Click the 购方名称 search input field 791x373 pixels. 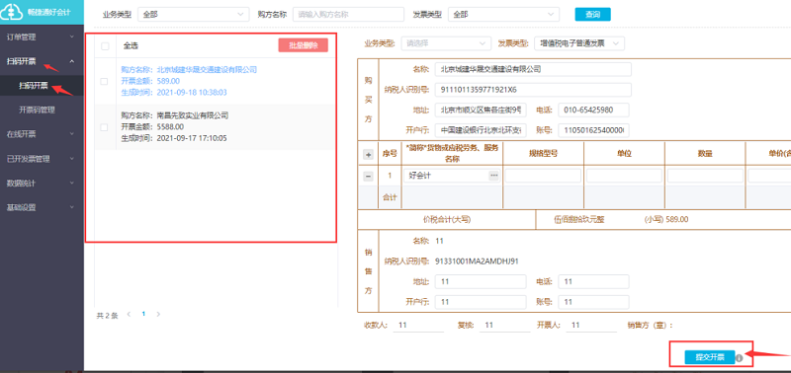click(x=349, y=15)
